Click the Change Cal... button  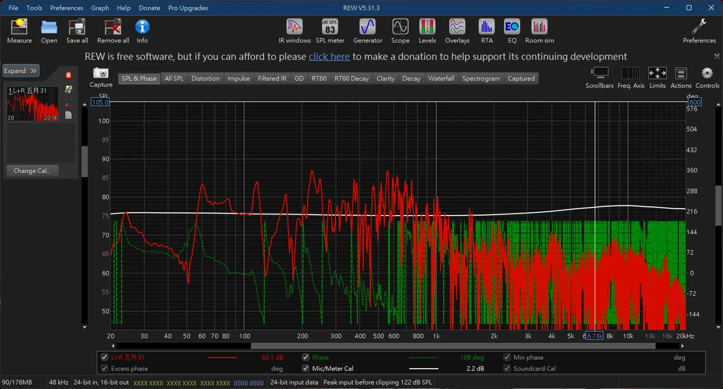33,171
